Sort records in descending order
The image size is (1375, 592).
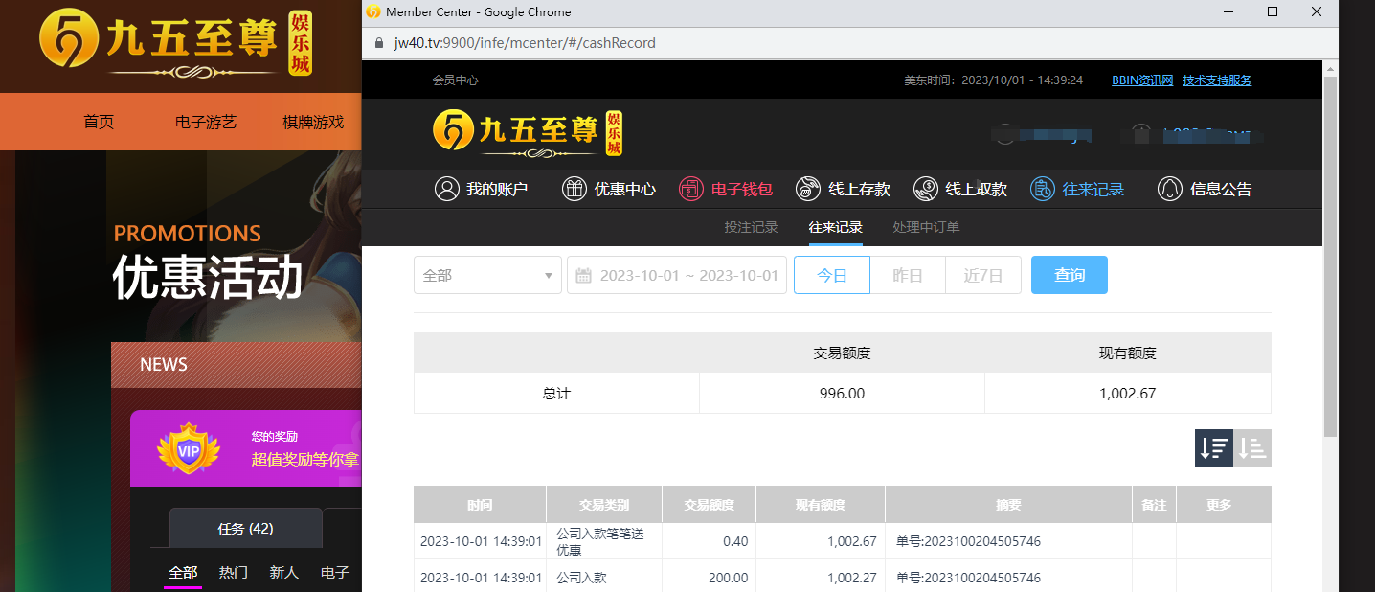click(1214, 448)
